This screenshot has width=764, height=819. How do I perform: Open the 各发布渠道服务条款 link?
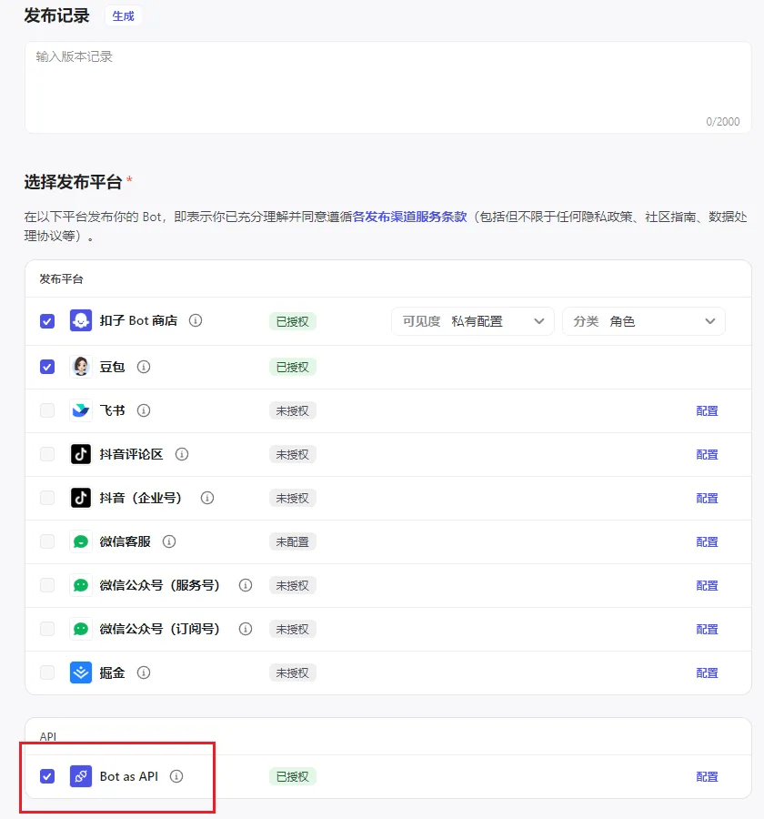click(x=409, y=217)
